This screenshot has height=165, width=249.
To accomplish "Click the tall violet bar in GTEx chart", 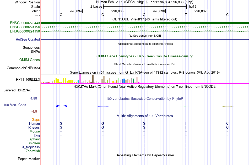I will 80,79.
